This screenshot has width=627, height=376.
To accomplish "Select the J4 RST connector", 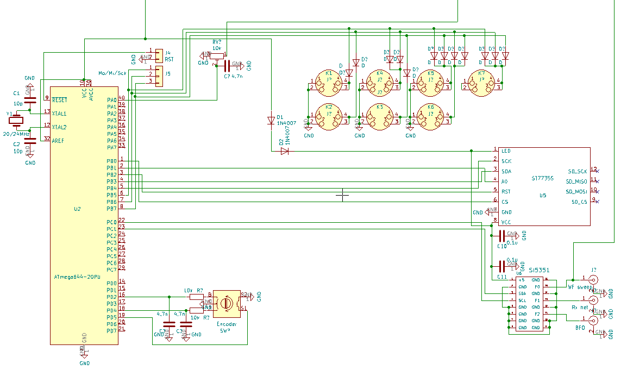I will click(158, 55).
